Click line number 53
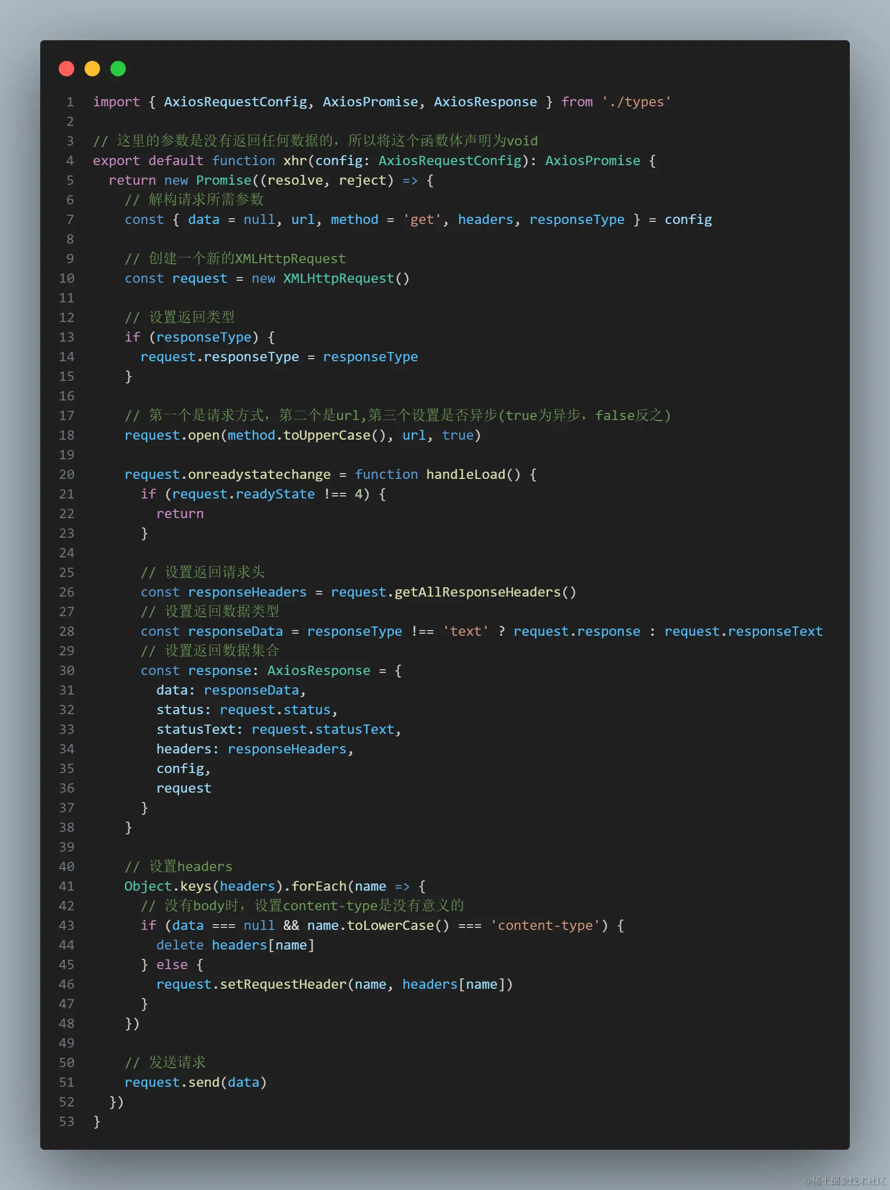 click(66, 1121)
